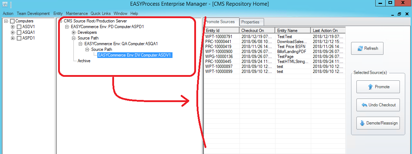Toggle the Computers checkbox
This screenshot has width=412, height=154.
pyautogui.click(x=12, y=21)
